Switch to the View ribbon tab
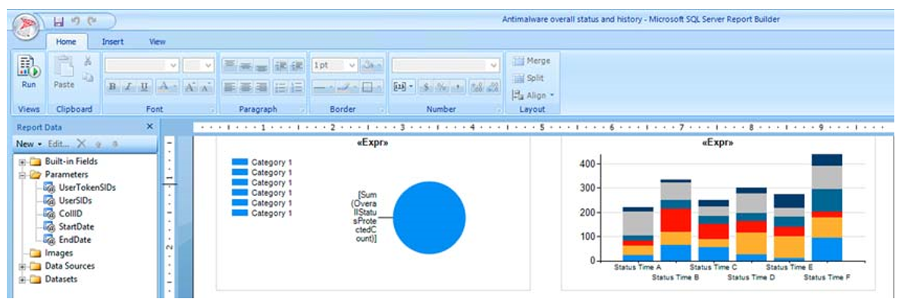 [x=157, y=42]
